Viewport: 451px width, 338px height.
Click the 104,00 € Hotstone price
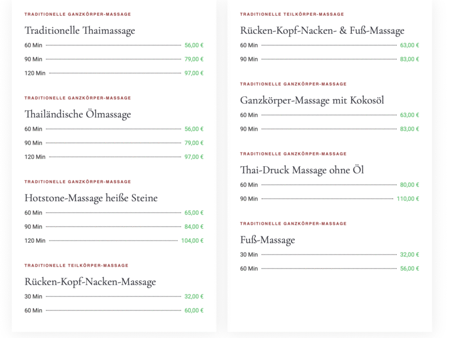pyautogui.click(x=192, y=241)
